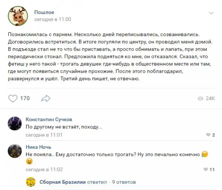The height and width of the screenshot is (190, 222).
Task: Like the post with heart icon
Action: point(13,98)
